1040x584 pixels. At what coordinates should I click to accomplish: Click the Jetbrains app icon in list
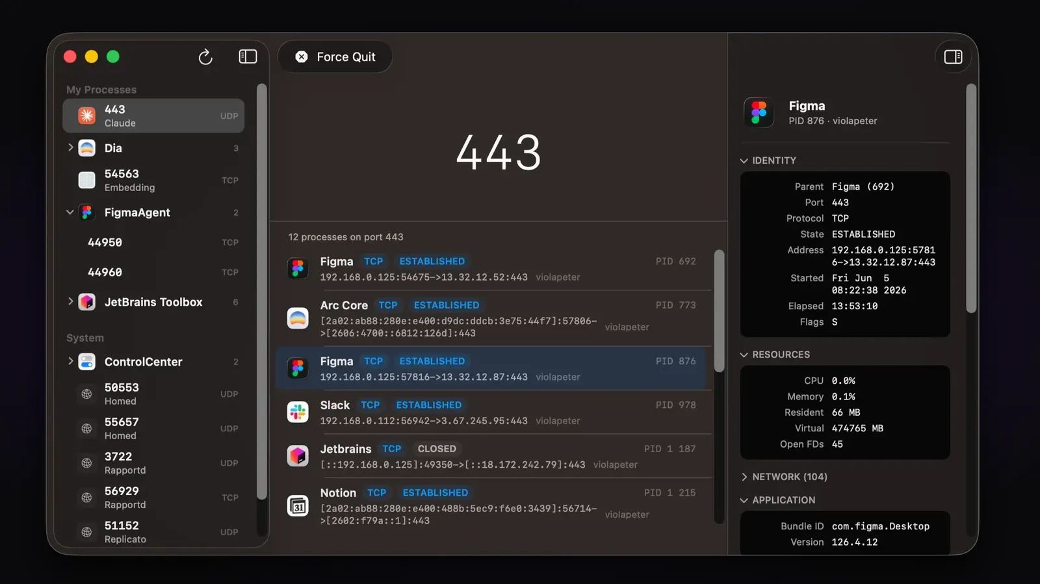[298, 456]
